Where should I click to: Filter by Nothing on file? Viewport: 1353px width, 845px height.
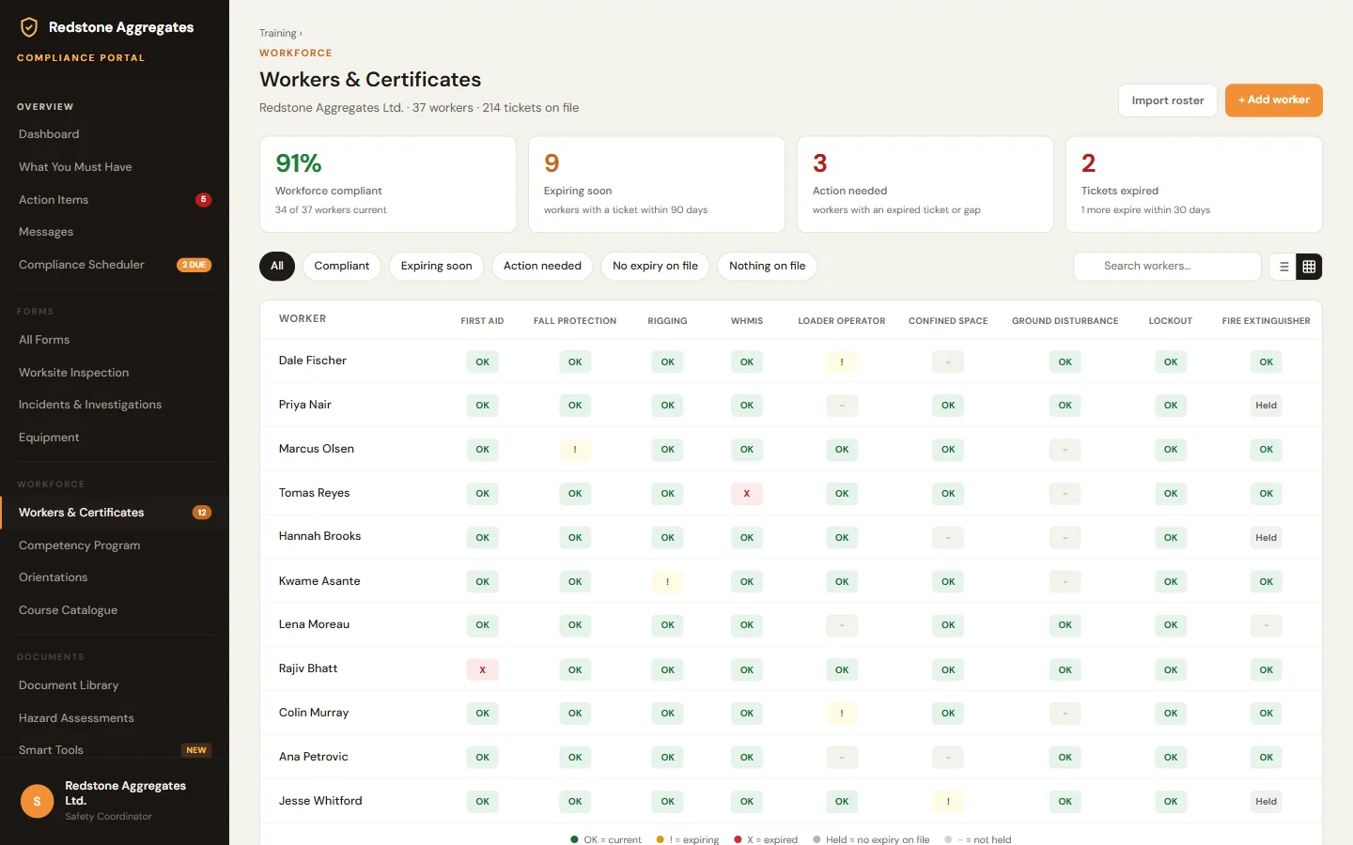pos(767,267)
